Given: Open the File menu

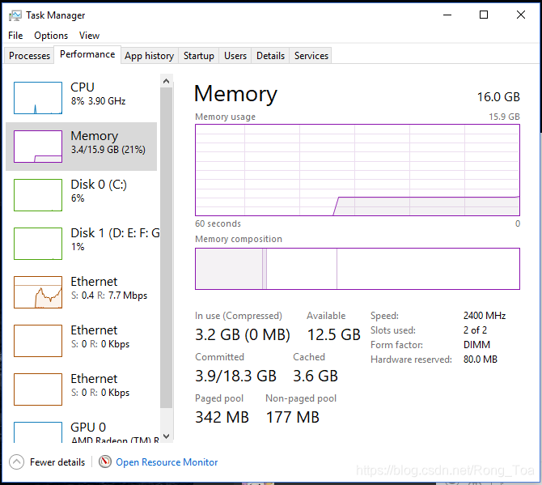Looking at the screenshot, I should [15, 36].
